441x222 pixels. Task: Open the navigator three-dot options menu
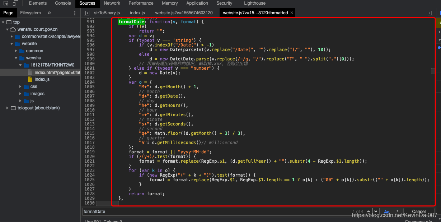click(75, 13)
